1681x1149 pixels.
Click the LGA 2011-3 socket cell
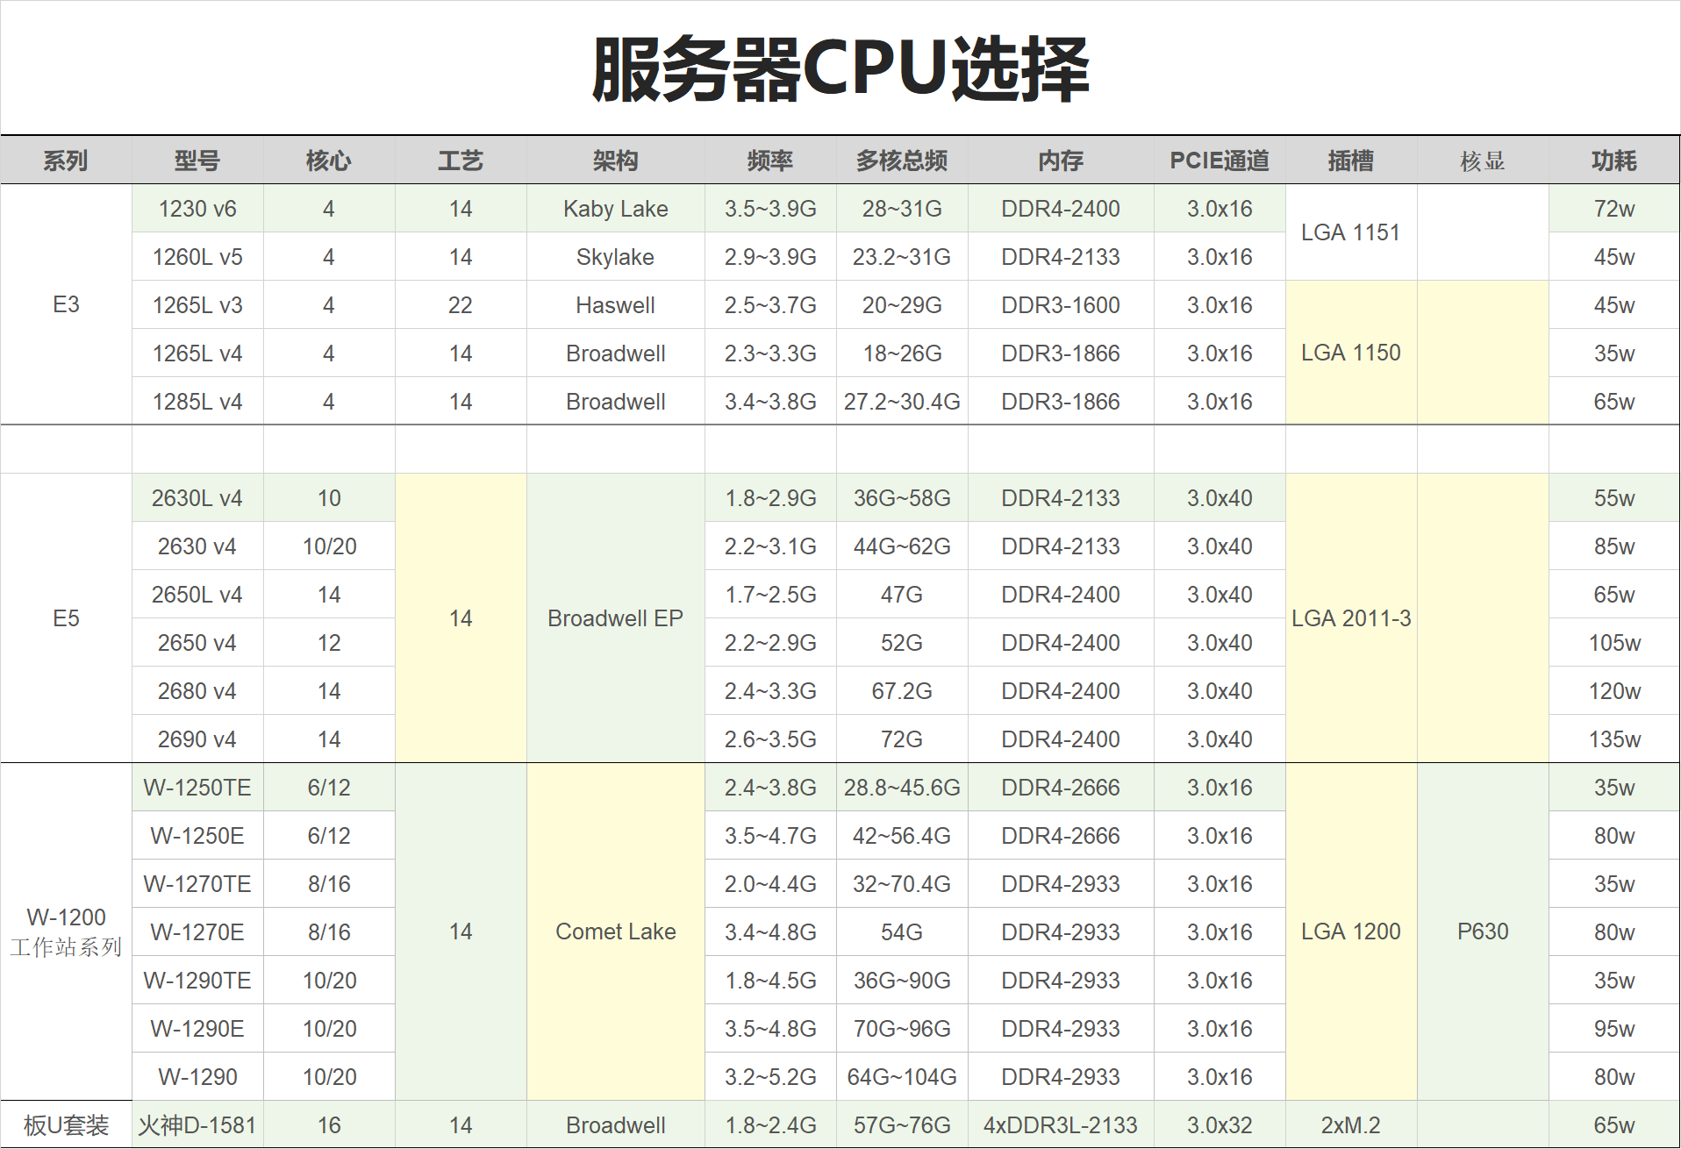click(x=1351, y=618)
